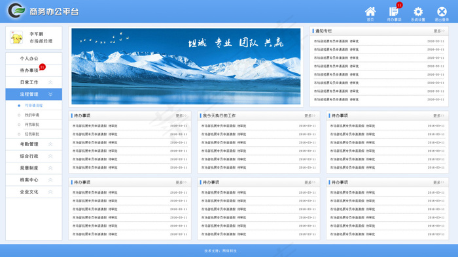This screenshot has height=257, width=458.
Task: Click red 11 badge beside sidebar 待办事项
Action: coord(43,67)
